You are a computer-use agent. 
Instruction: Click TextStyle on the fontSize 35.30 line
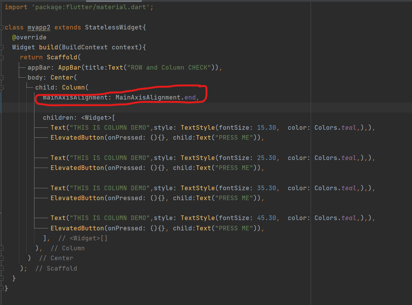point(198,188)
